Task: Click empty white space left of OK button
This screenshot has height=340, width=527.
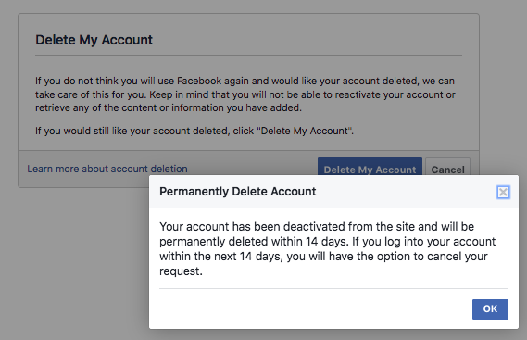Action: pyautogui.click(x=312, y=309)
